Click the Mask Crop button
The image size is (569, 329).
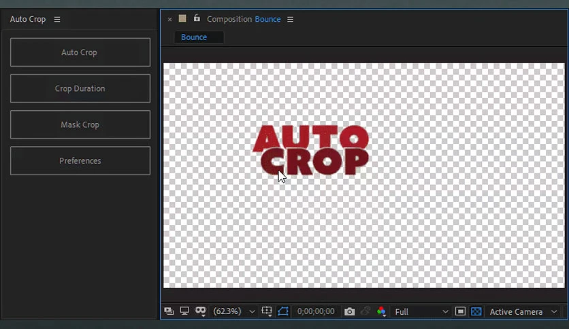(80, 124)
